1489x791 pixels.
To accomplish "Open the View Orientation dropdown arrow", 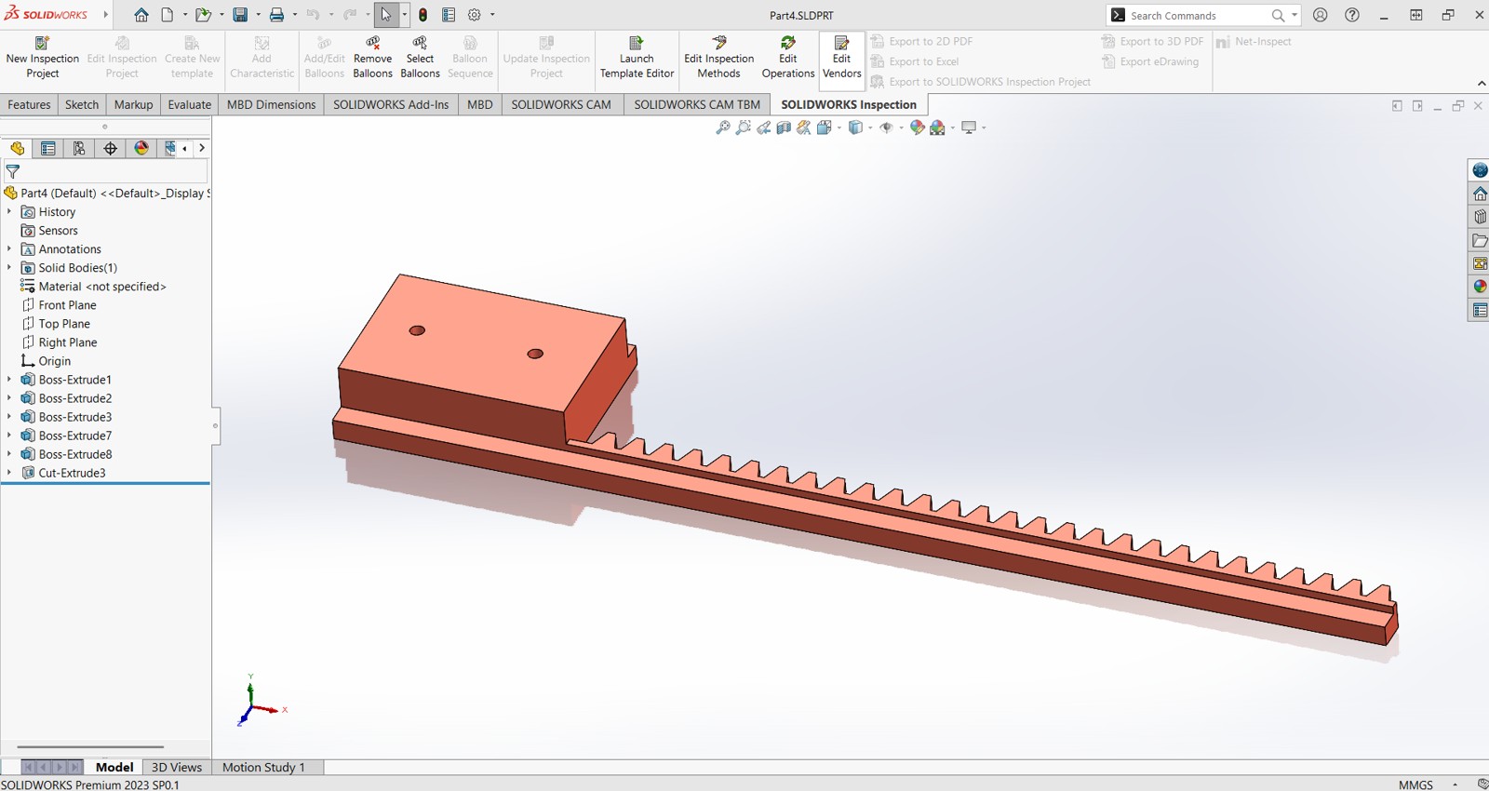I will [838, 127].
